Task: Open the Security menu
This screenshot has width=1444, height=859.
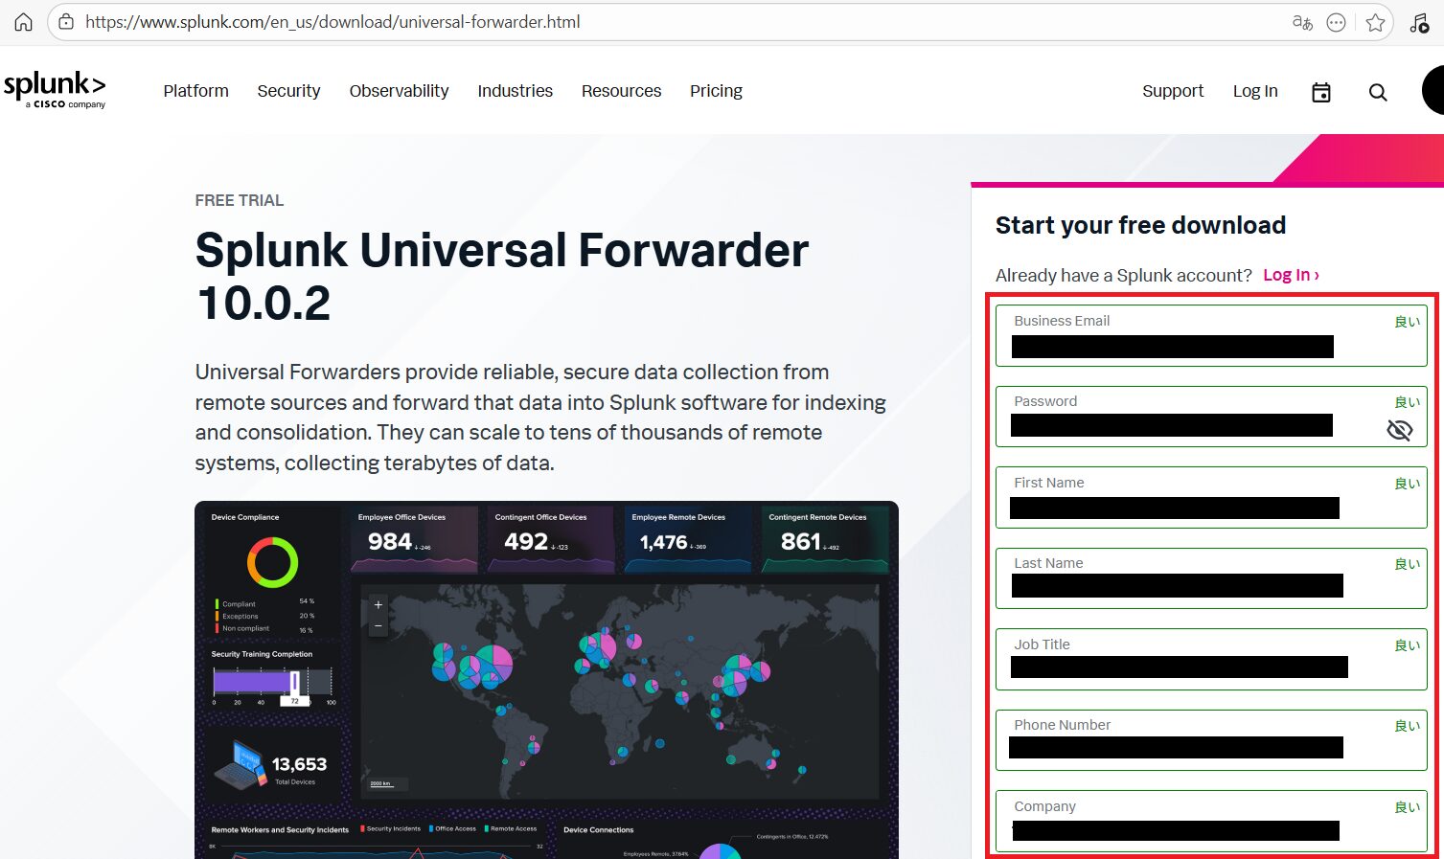Action: [x=288, y=91]
